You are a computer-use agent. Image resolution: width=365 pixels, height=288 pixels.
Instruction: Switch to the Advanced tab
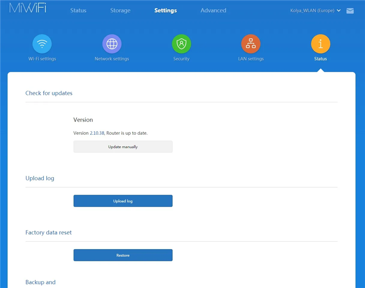(x=213, y=11)
